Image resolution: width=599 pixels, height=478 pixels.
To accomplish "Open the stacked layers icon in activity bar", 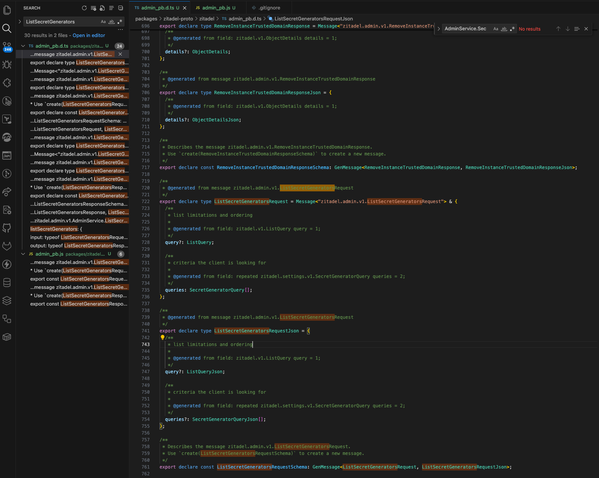I will pos(7,300).
